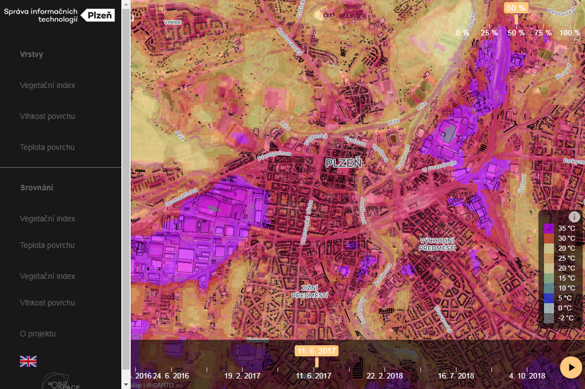Select timeline date 19. 2. 2017
The width and height of the screenshot is (585, 389).
click(x=242, y=376)
